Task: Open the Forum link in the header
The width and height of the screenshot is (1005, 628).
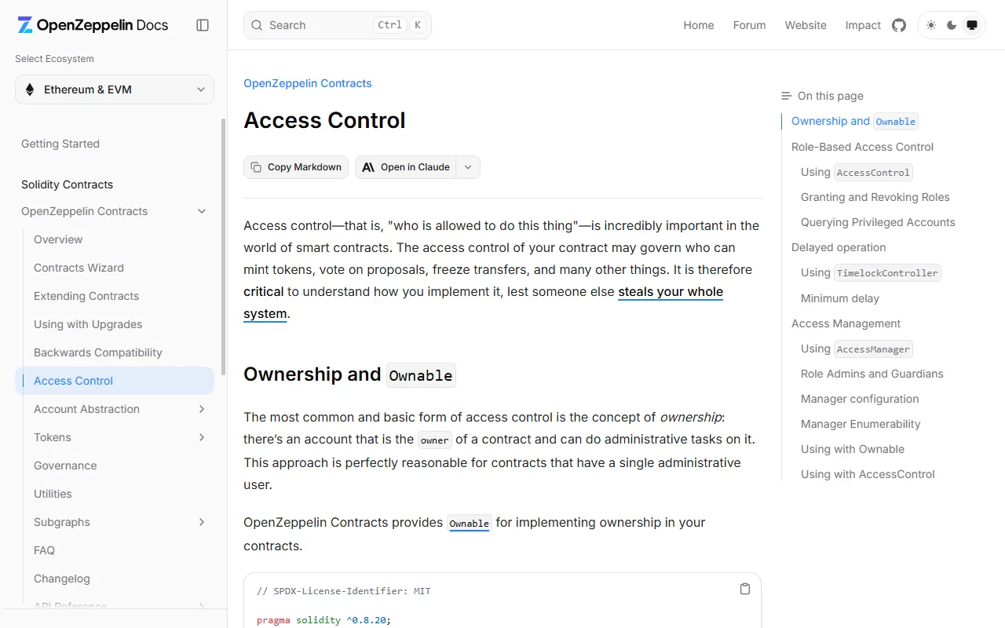Action: coord(749,25)
